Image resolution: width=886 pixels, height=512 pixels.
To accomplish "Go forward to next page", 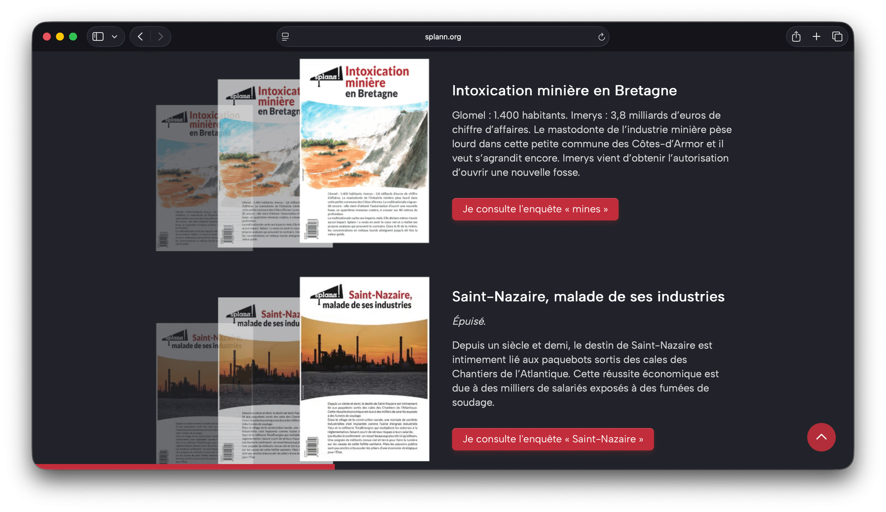I will tap(160, 37).
